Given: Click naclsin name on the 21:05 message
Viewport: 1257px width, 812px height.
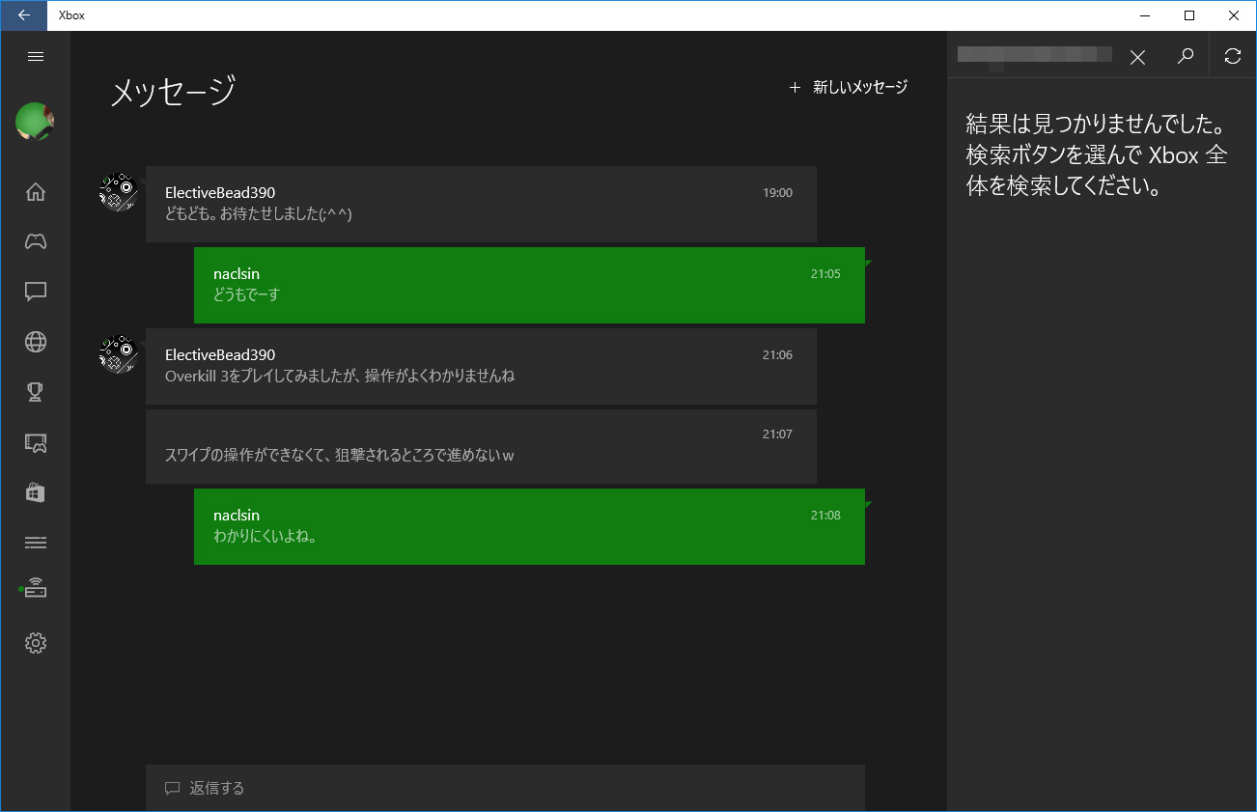Looking at the screenshot, I should [237, 273].
